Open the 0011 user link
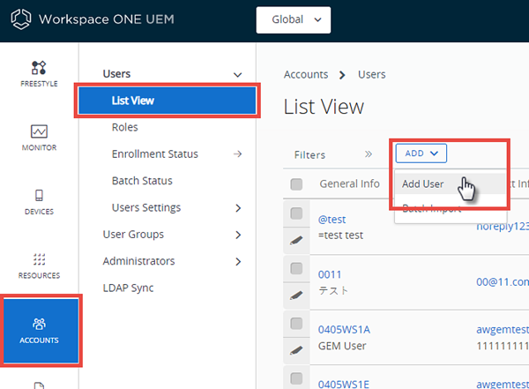The image size is (529, 389). tap(330, 274)
